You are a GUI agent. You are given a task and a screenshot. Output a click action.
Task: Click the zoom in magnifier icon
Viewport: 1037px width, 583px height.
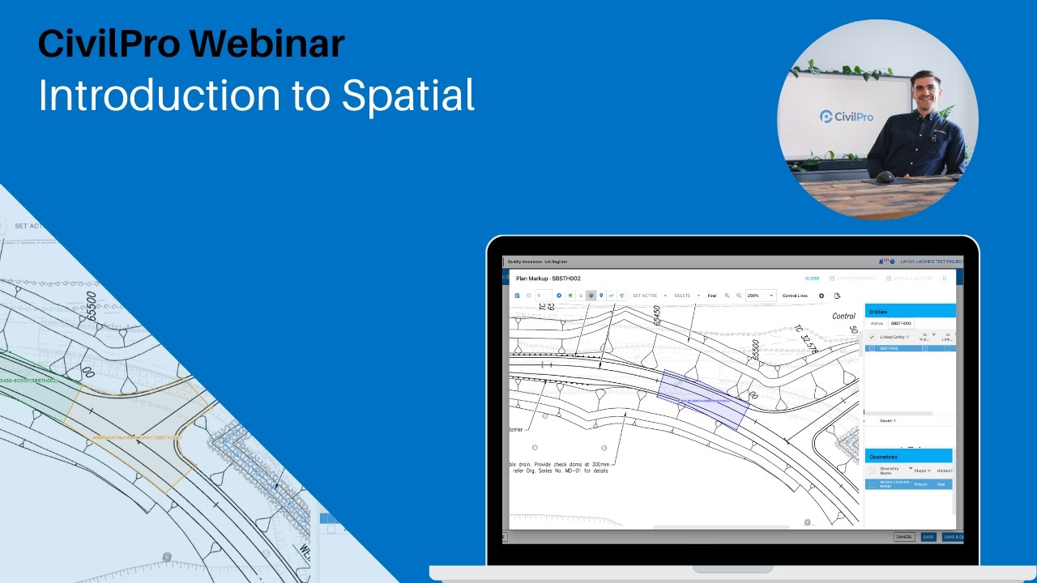(x=728, y=296)
